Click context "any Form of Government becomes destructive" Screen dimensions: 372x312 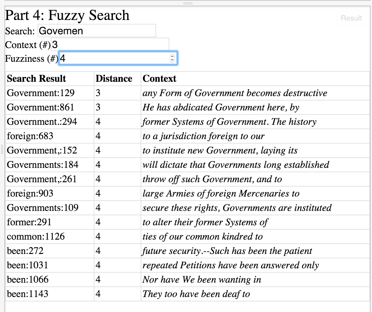(235, 93)
